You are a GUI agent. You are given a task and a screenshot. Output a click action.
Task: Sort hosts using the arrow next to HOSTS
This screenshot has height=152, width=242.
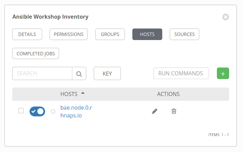click(x=83, y=93)
